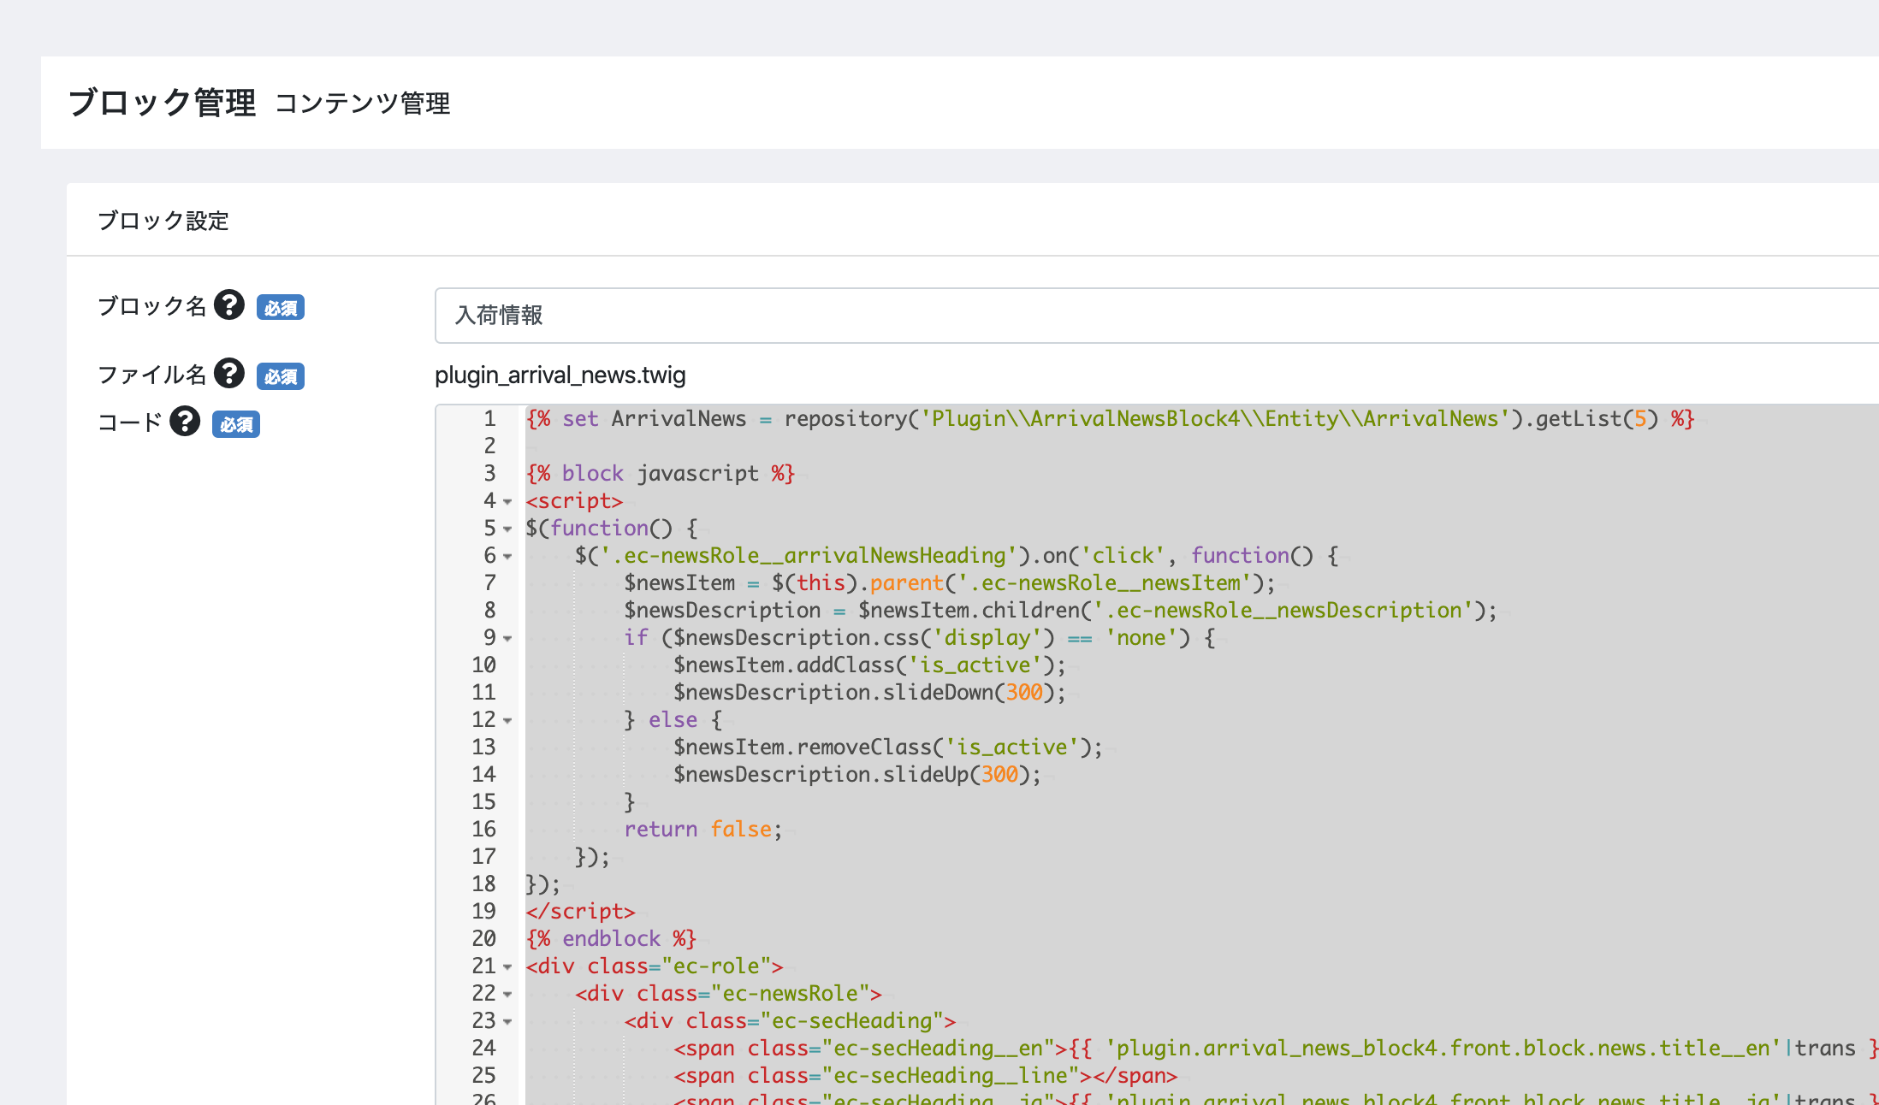Click the addClass('is_active') code line
The height and width of the screenshot is (1105, 1879).
click(x=869, y=665)
